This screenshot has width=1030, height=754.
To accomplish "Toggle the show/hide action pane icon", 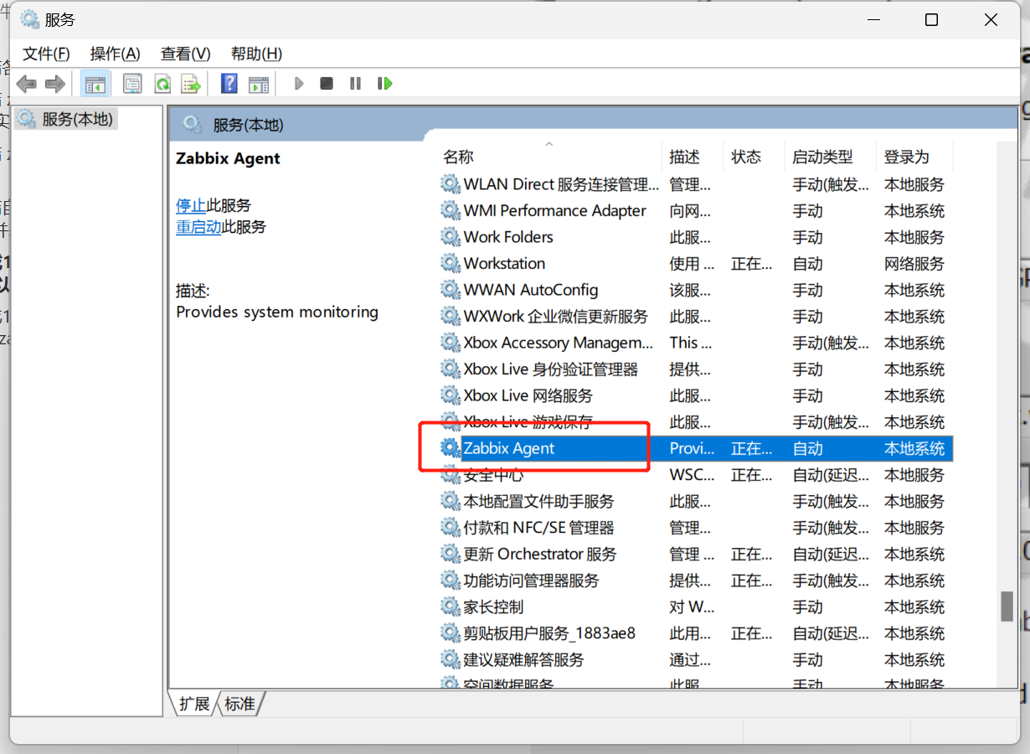I will (x=259, y=84).
